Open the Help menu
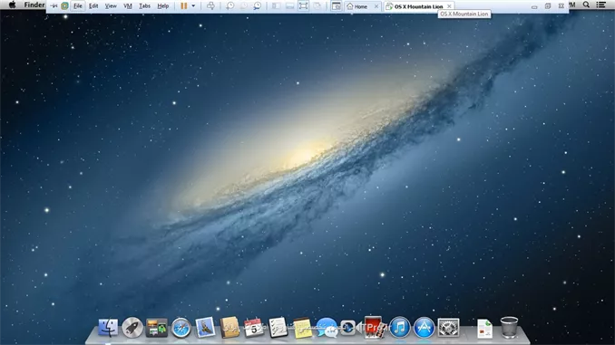 (x=162, y=5)
